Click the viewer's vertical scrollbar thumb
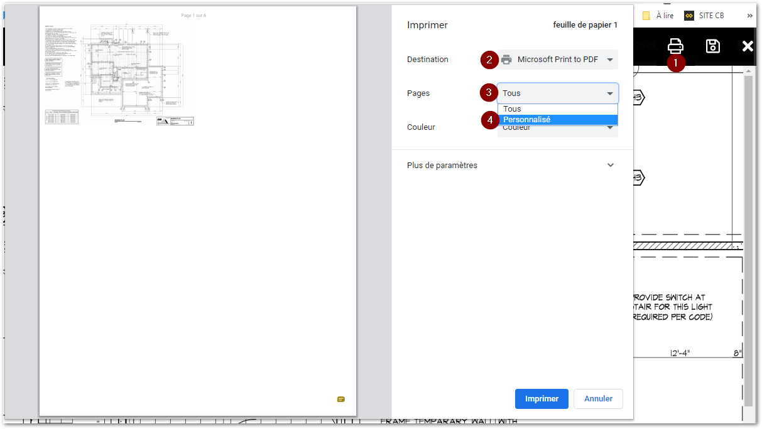This screenshot has height=429, width=762. (x=748, y=238)
